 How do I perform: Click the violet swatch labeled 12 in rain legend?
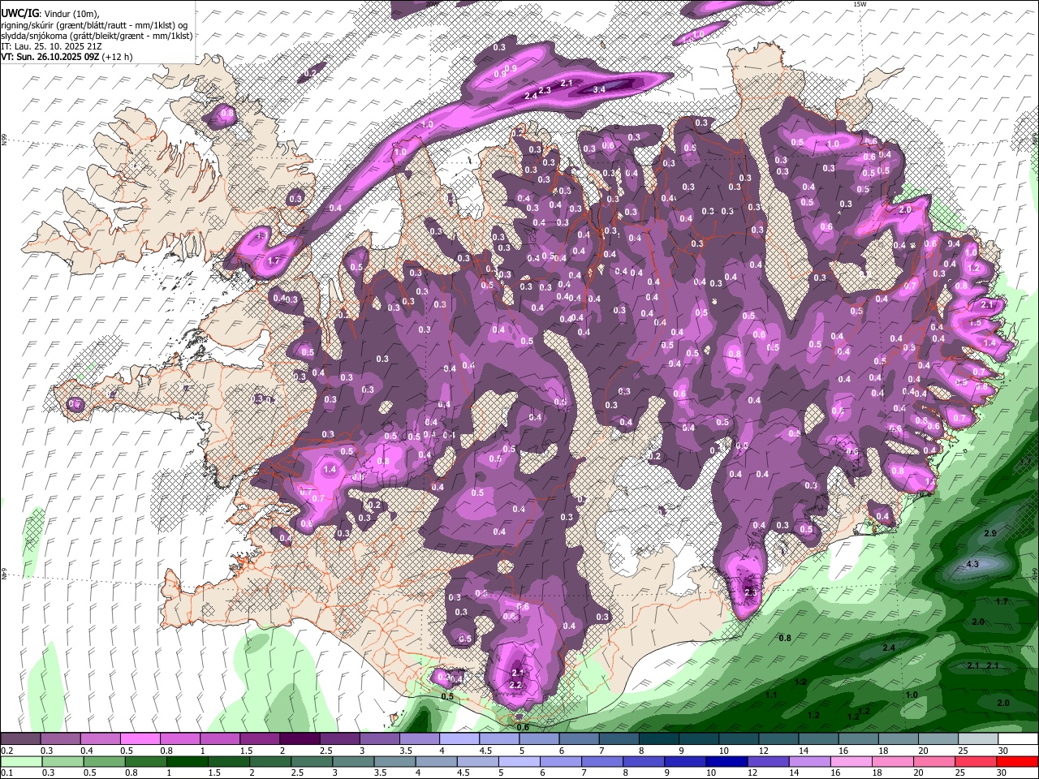point(768,761)
